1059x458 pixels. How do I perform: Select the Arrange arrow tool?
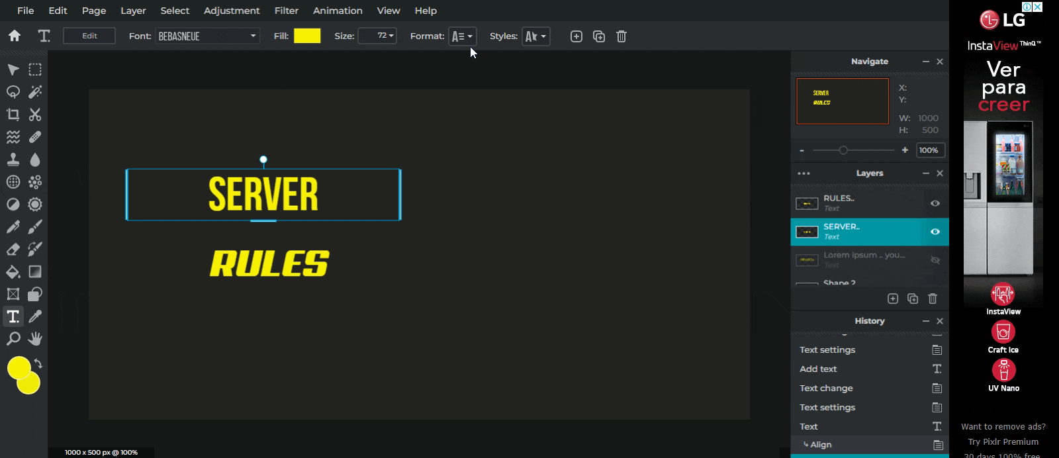click(x=13, y=69)
